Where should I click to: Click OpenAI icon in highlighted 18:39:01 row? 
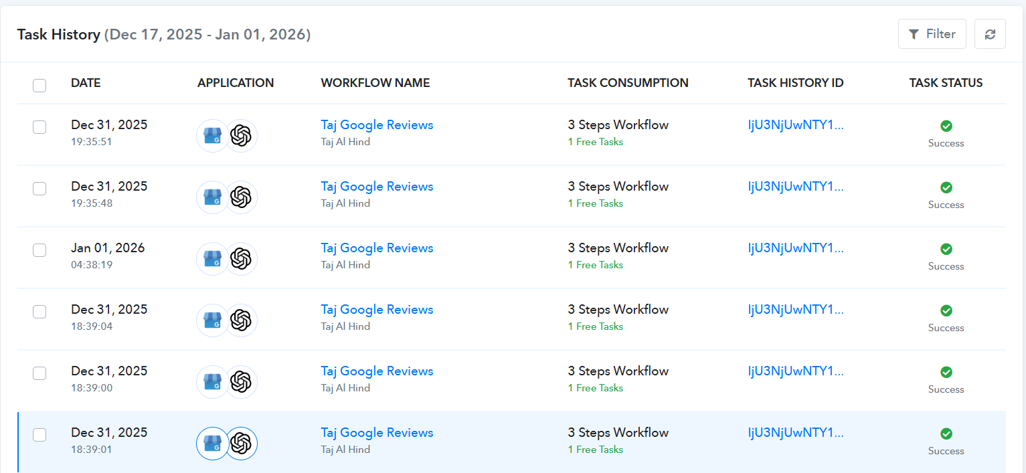tap(241, 444)
